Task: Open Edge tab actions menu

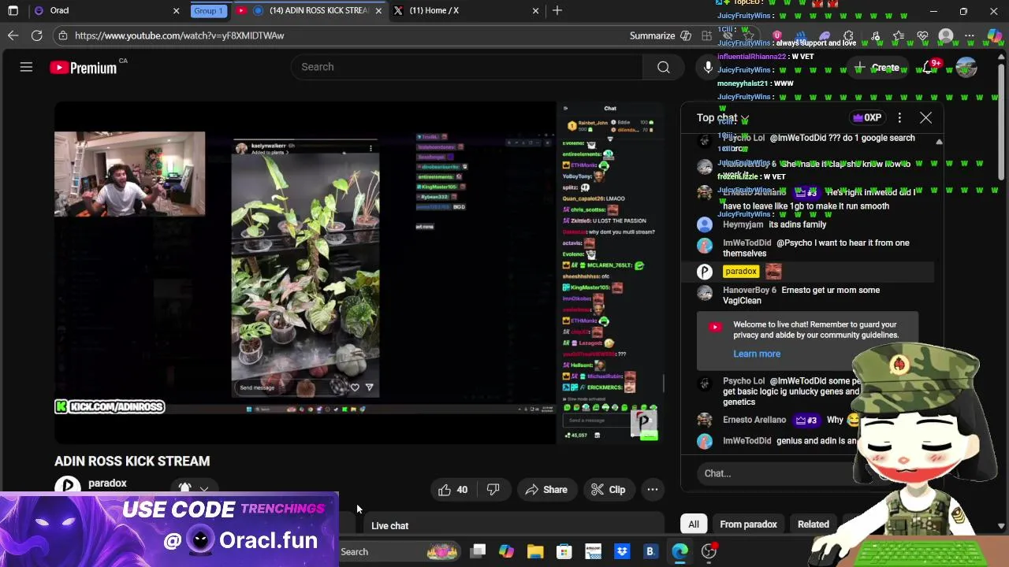Action: [x=13, y=11]
